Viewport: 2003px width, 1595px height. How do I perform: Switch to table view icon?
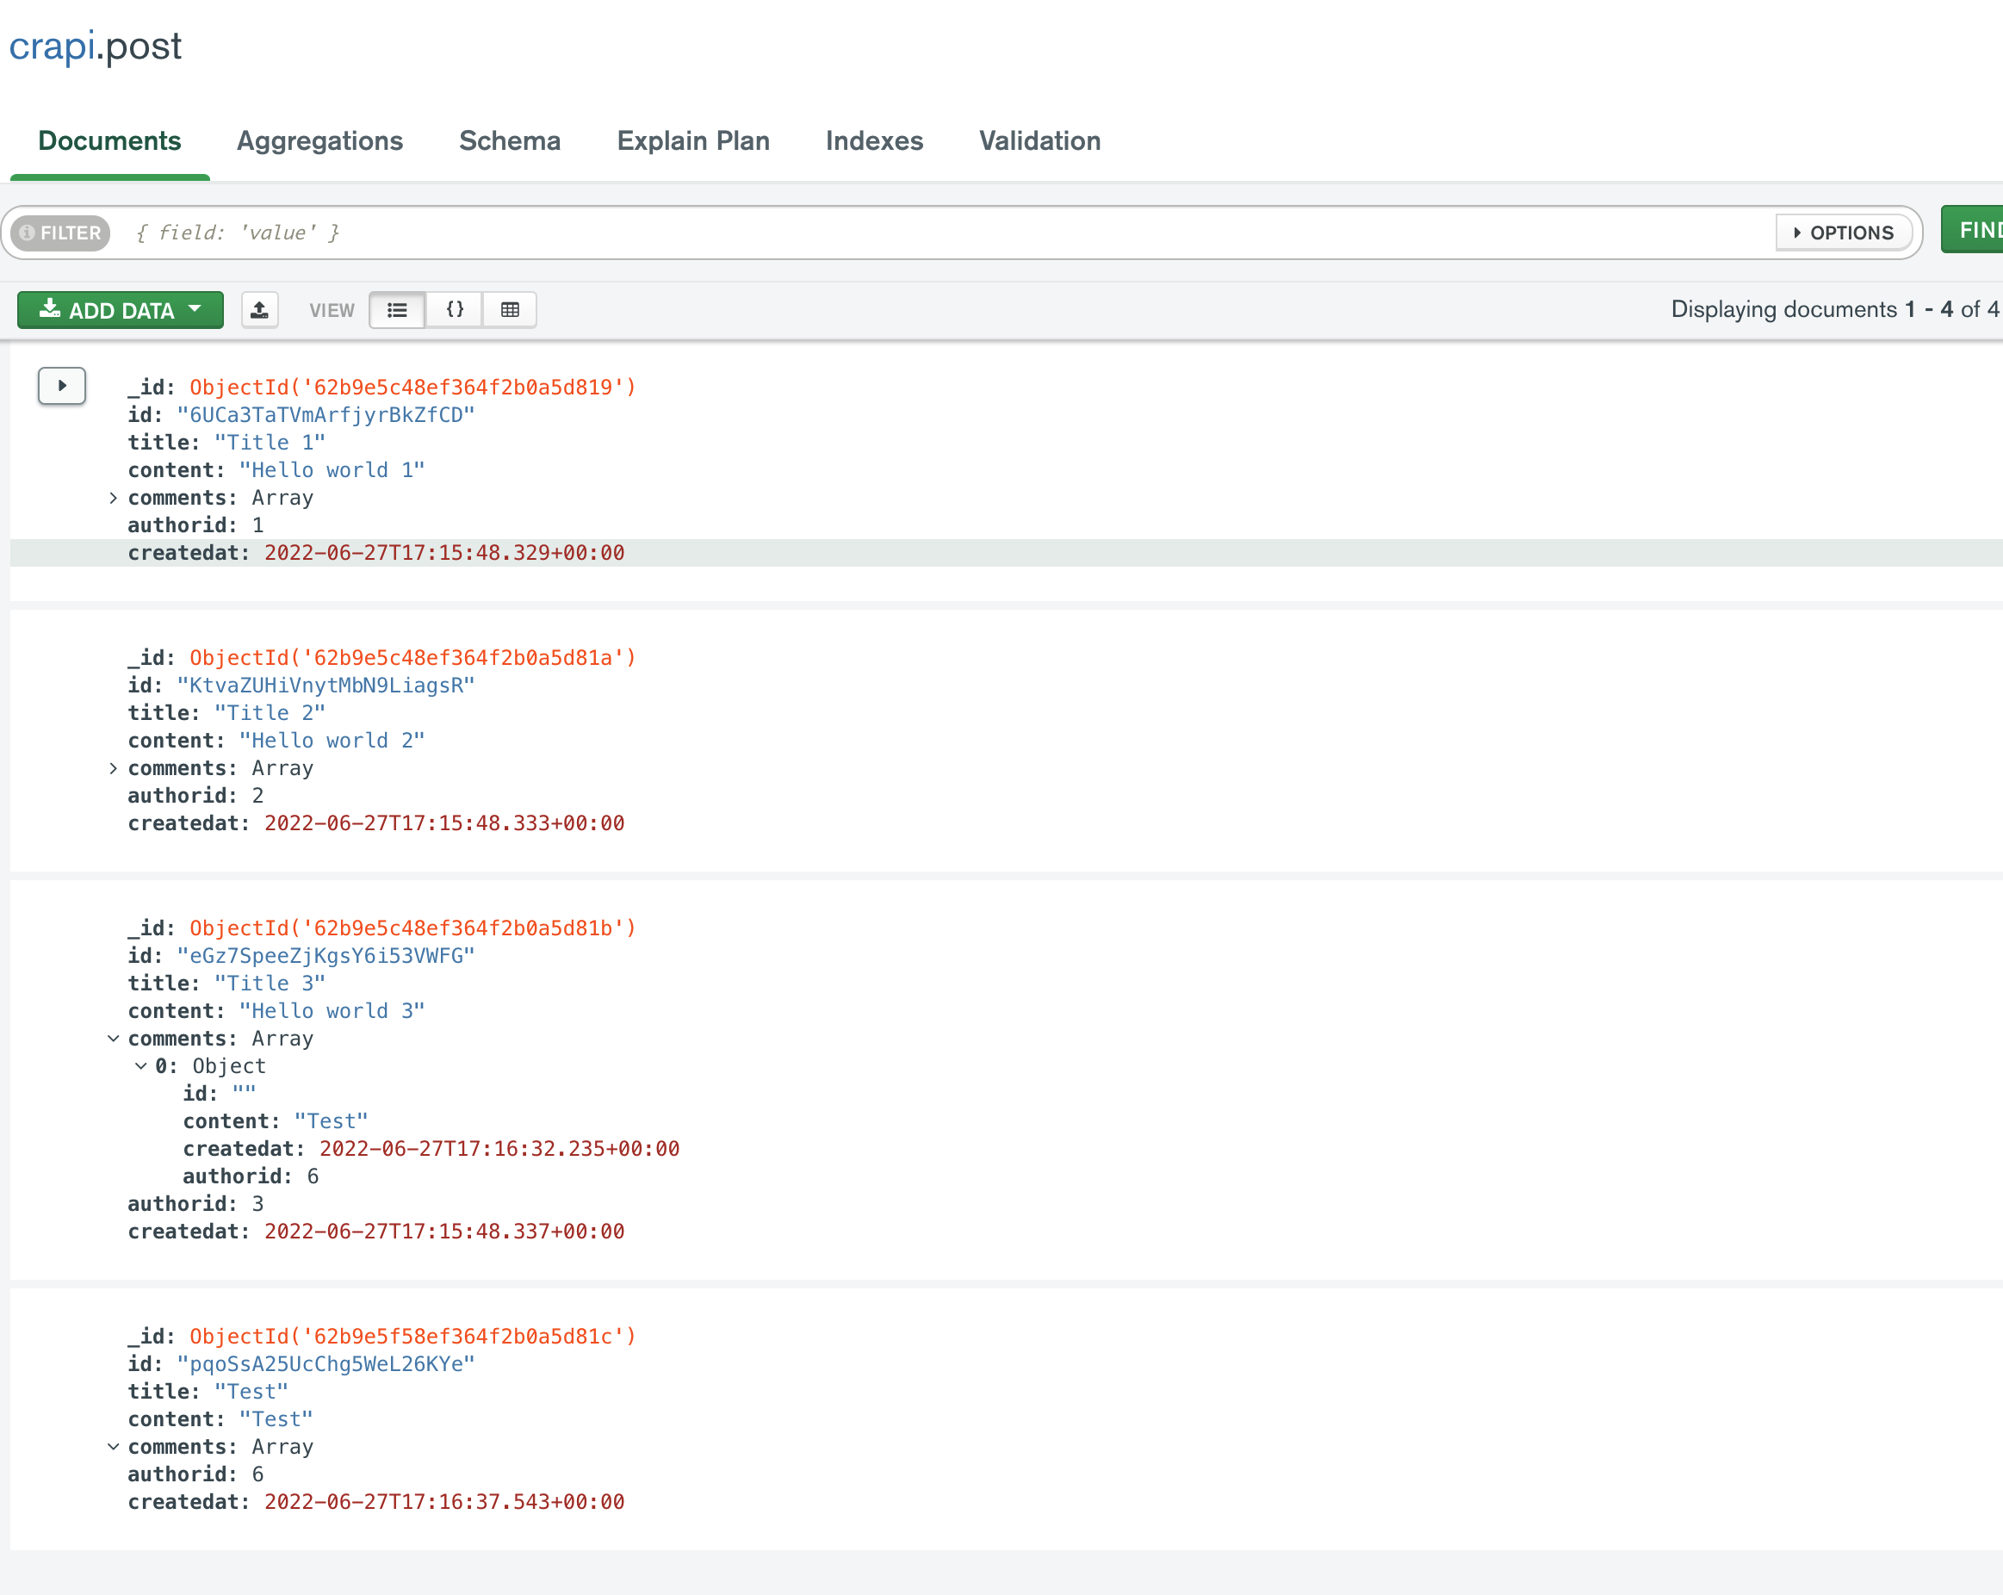click(510, 309)
